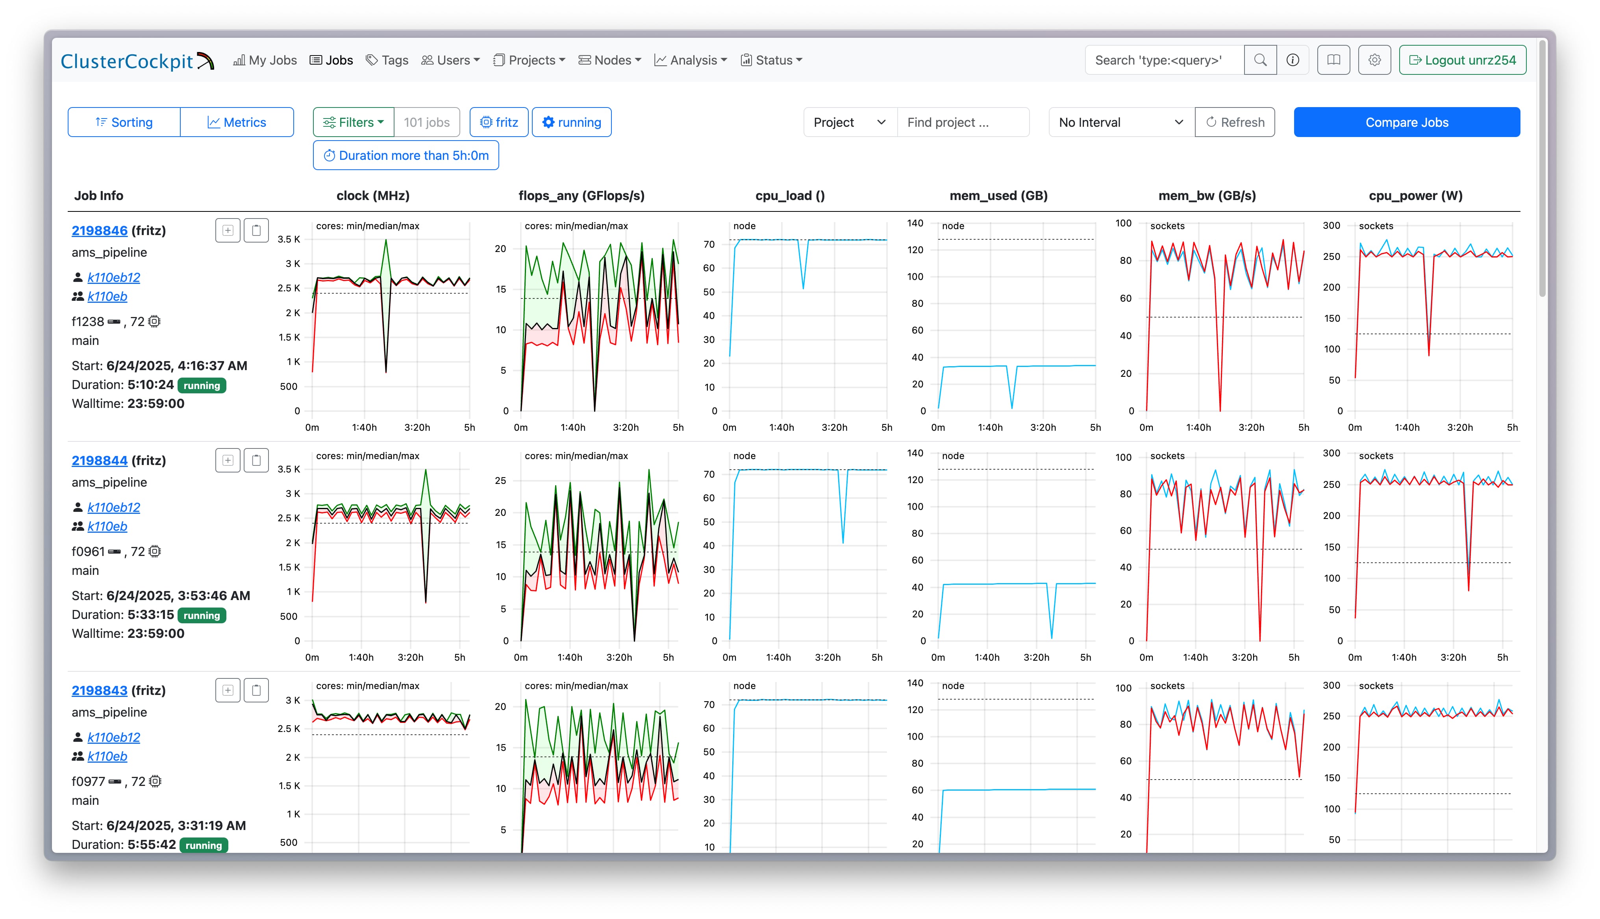
Task: Click the plus icon for job 2198846
Action: pyautogui.click(x=228, y=230)
